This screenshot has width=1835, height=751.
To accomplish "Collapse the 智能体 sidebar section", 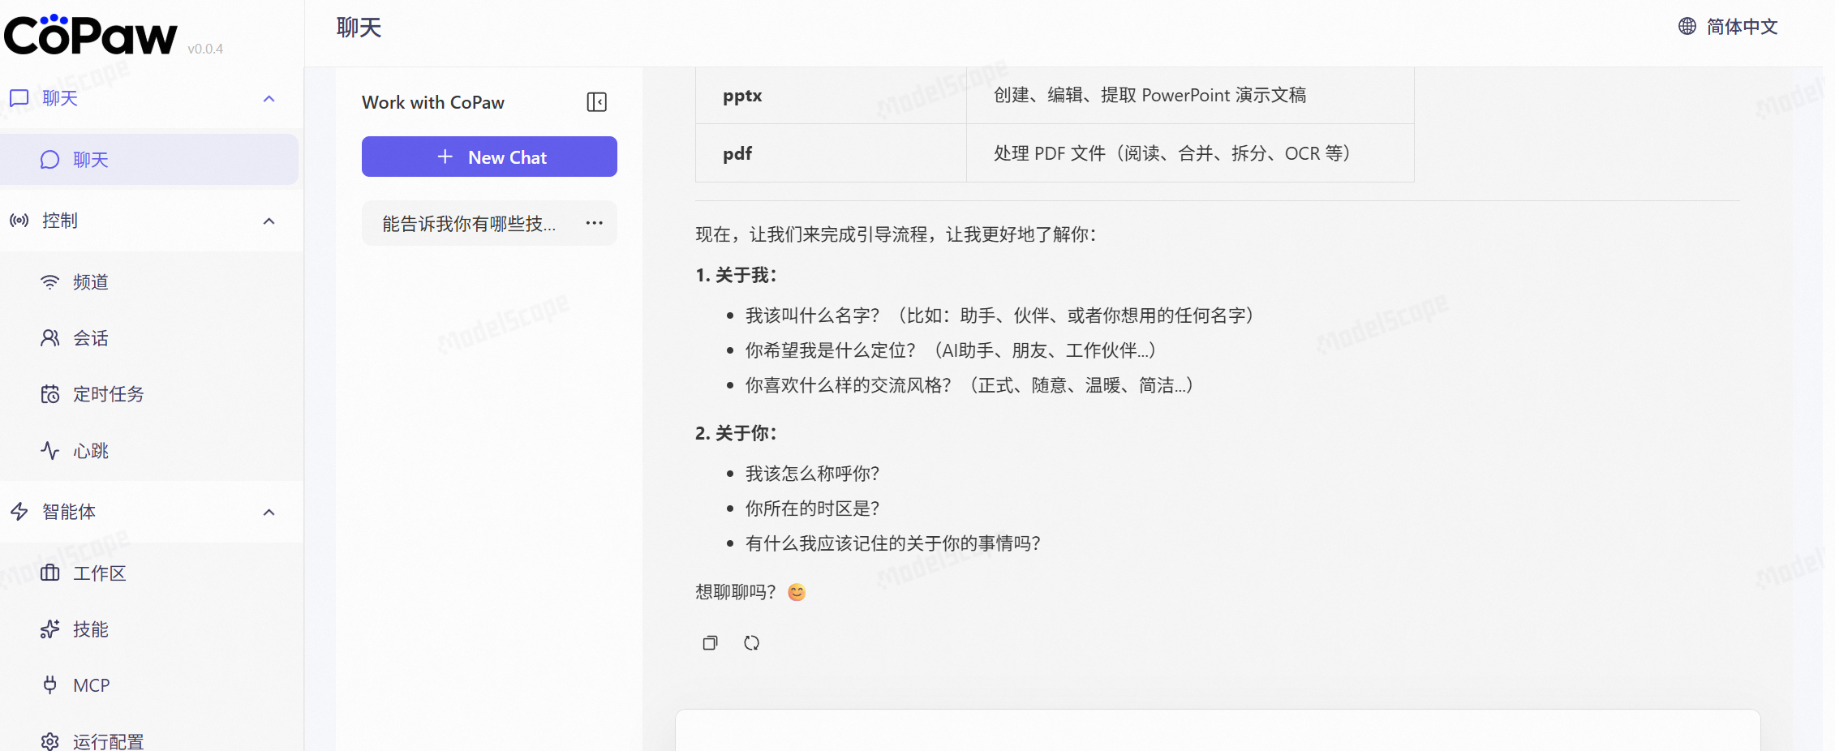I will (x=269, y=512).
